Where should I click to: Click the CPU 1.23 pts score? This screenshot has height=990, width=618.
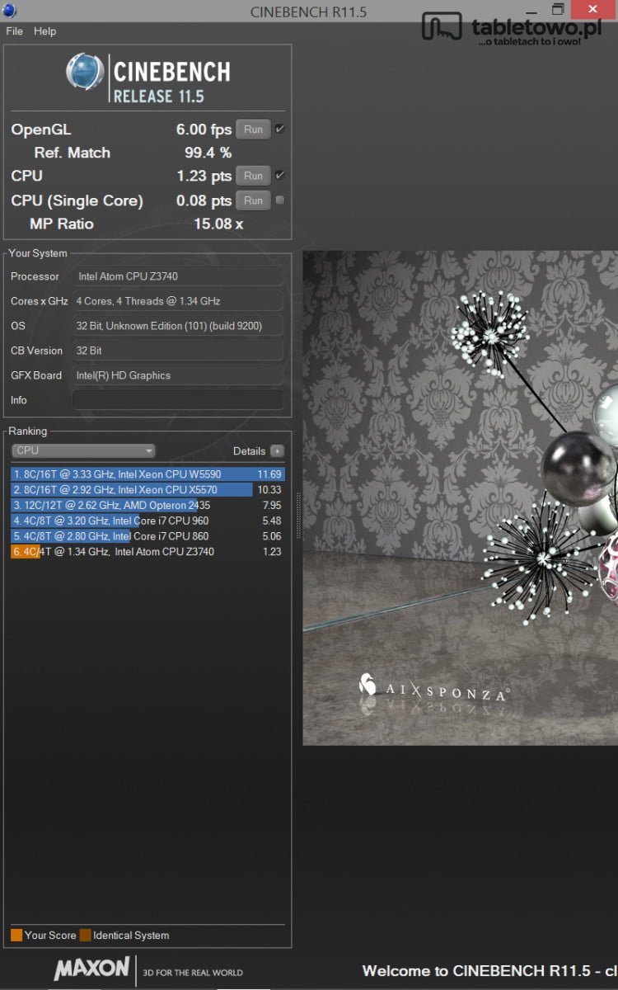coord(204,176)
